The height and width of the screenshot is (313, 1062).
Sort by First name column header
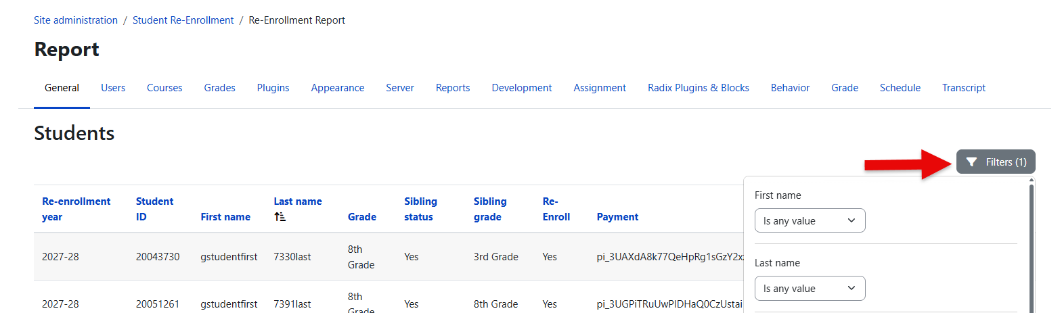[x=225, y=217]
